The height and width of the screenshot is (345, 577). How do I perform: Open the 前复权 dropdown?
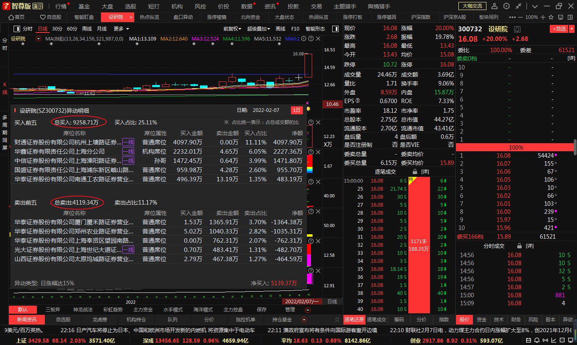pos(232,29)
